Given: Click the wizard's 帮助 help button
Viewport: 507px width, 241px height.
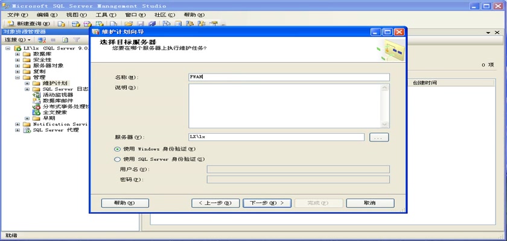Looking at the screenshot, I should click(125, 203).
